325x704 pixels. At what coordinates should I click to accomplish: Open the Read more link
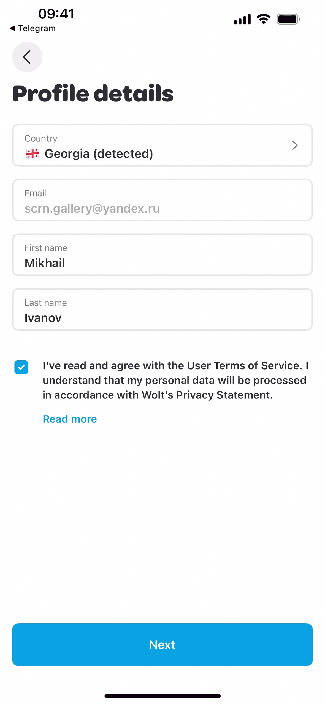pyautogui.click(x=70, y=419)
